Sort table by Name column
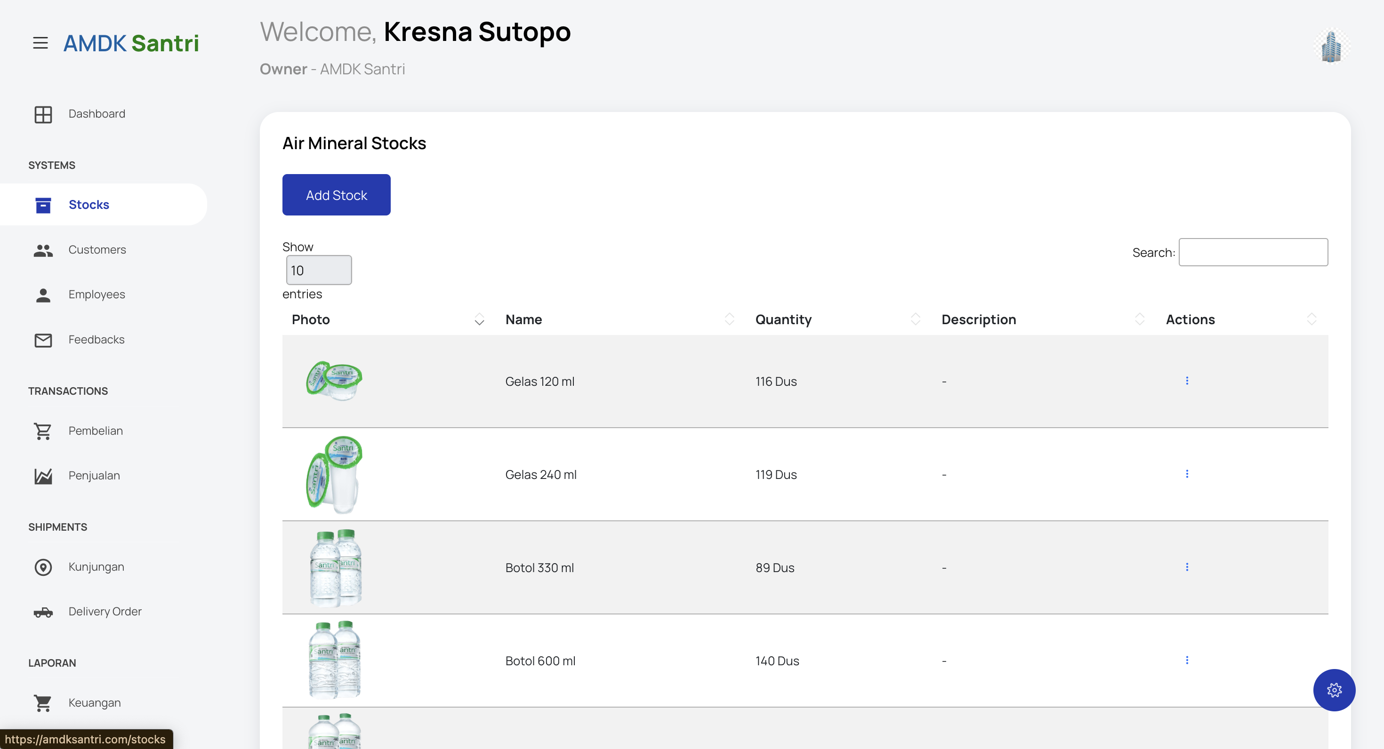 click(523, 319)
